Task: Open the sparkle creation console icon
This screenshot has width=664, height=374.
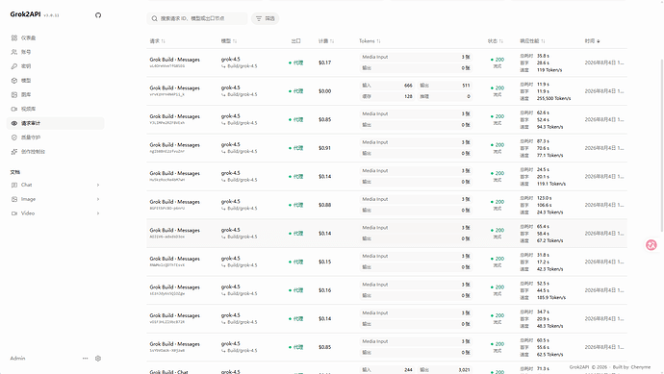Action: point(14,152)
